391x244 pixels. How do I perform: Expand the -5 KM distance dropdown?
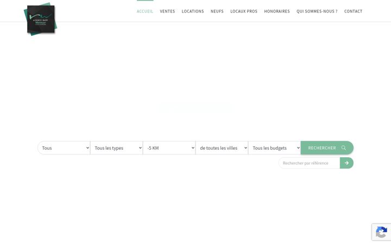169,148
